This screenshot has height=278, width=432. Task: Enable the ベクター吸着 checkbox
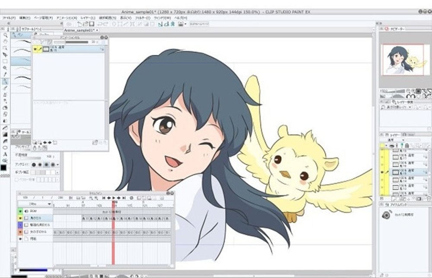click(x=16, y=180)
